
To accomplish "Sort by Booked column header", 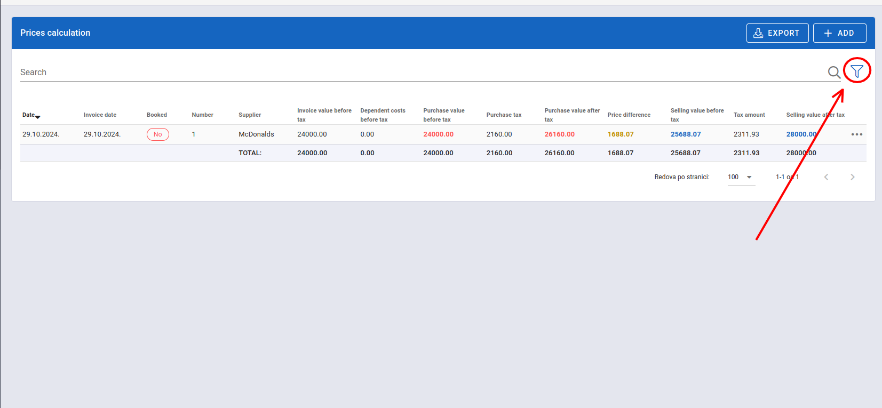I will coord(157,115).
